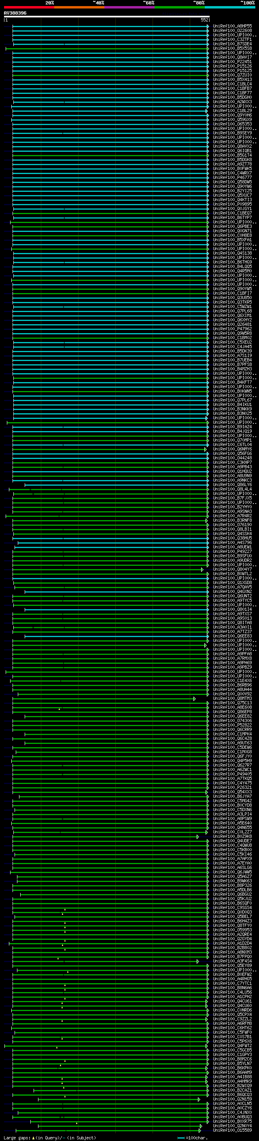Open the UniRef100_A4S796 hit

click(232, 543)
